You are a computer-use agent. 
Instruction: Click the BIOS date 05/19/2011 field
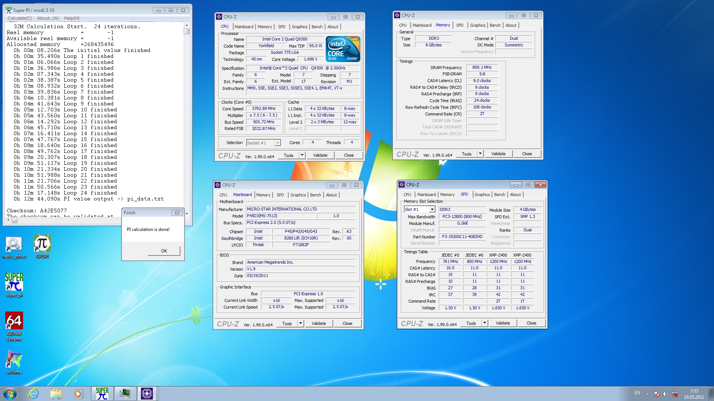point(301,276)
